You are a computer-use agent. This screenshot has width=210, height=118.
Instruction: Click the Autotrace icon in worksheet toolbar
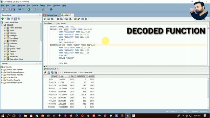(58, 19)
